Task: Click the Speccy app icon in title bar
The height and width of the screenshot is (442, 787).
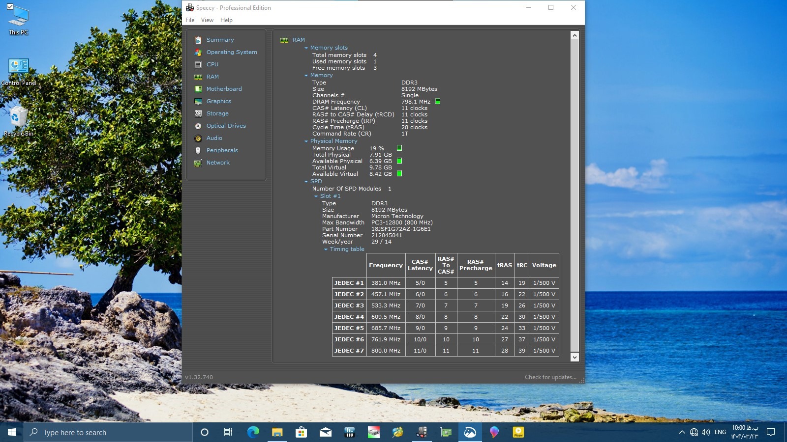Action: (x=190, y=7)
